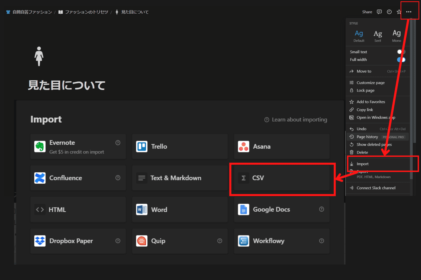Click the Undo curved arrow icon

[352, 129]
